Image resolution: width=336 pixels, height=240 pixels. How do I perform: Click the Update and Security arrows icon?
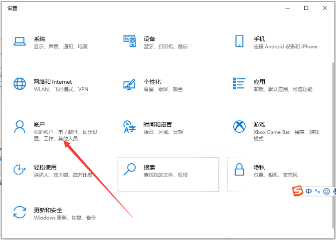[19, 212]
